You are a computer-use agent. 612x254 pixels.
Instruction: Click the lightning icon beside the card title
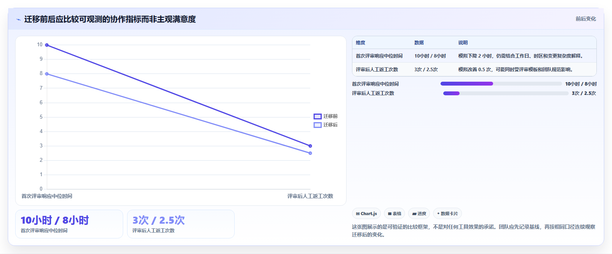(18, 19)
